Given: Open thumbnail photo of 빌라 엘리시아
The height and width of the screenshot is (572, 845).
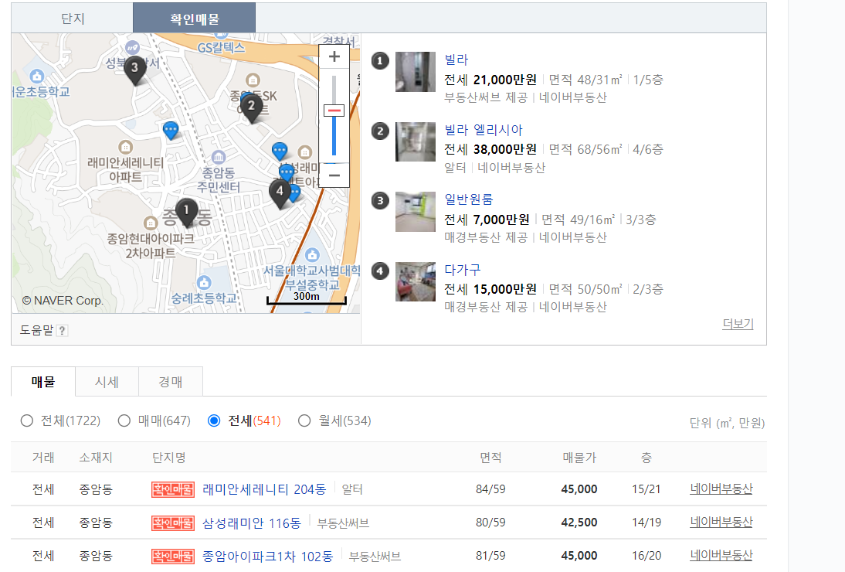Looking at the screenshot, I should pyautogui.click(x=416, y=141).
